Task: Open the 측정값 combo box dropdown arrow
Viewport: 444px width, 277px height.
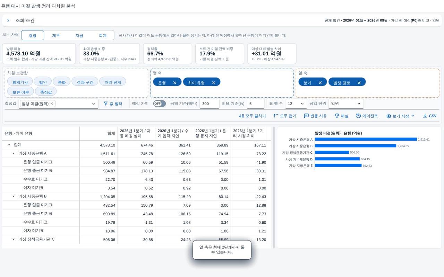Action: tap(93, 104)
